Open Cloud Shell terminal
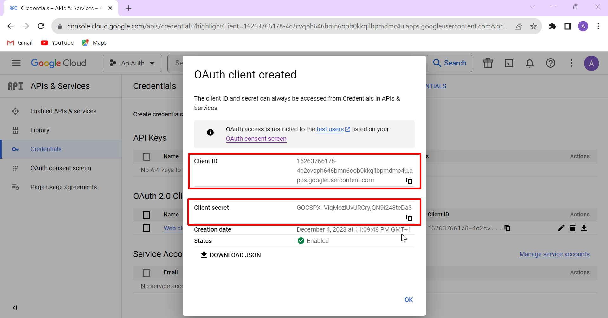The image size is (608, 318). pyautogui.click(x=509, y=63)
